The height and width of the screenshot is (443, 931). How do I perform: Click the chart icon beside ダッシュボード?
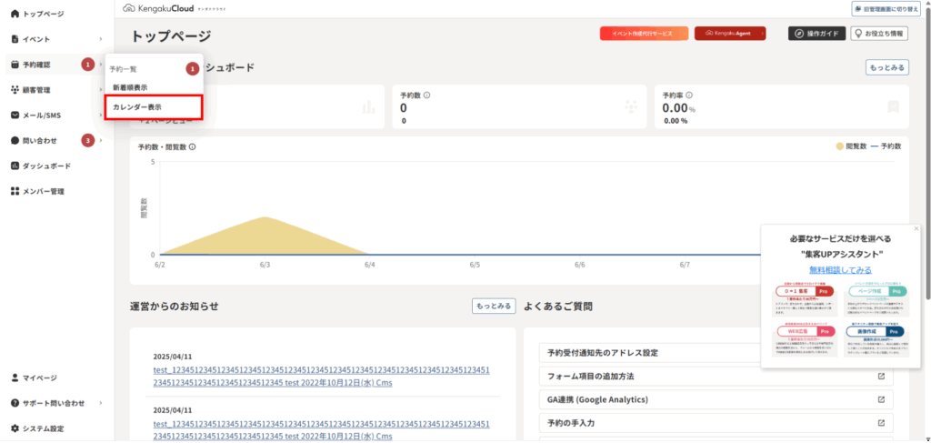click(15, 166)
